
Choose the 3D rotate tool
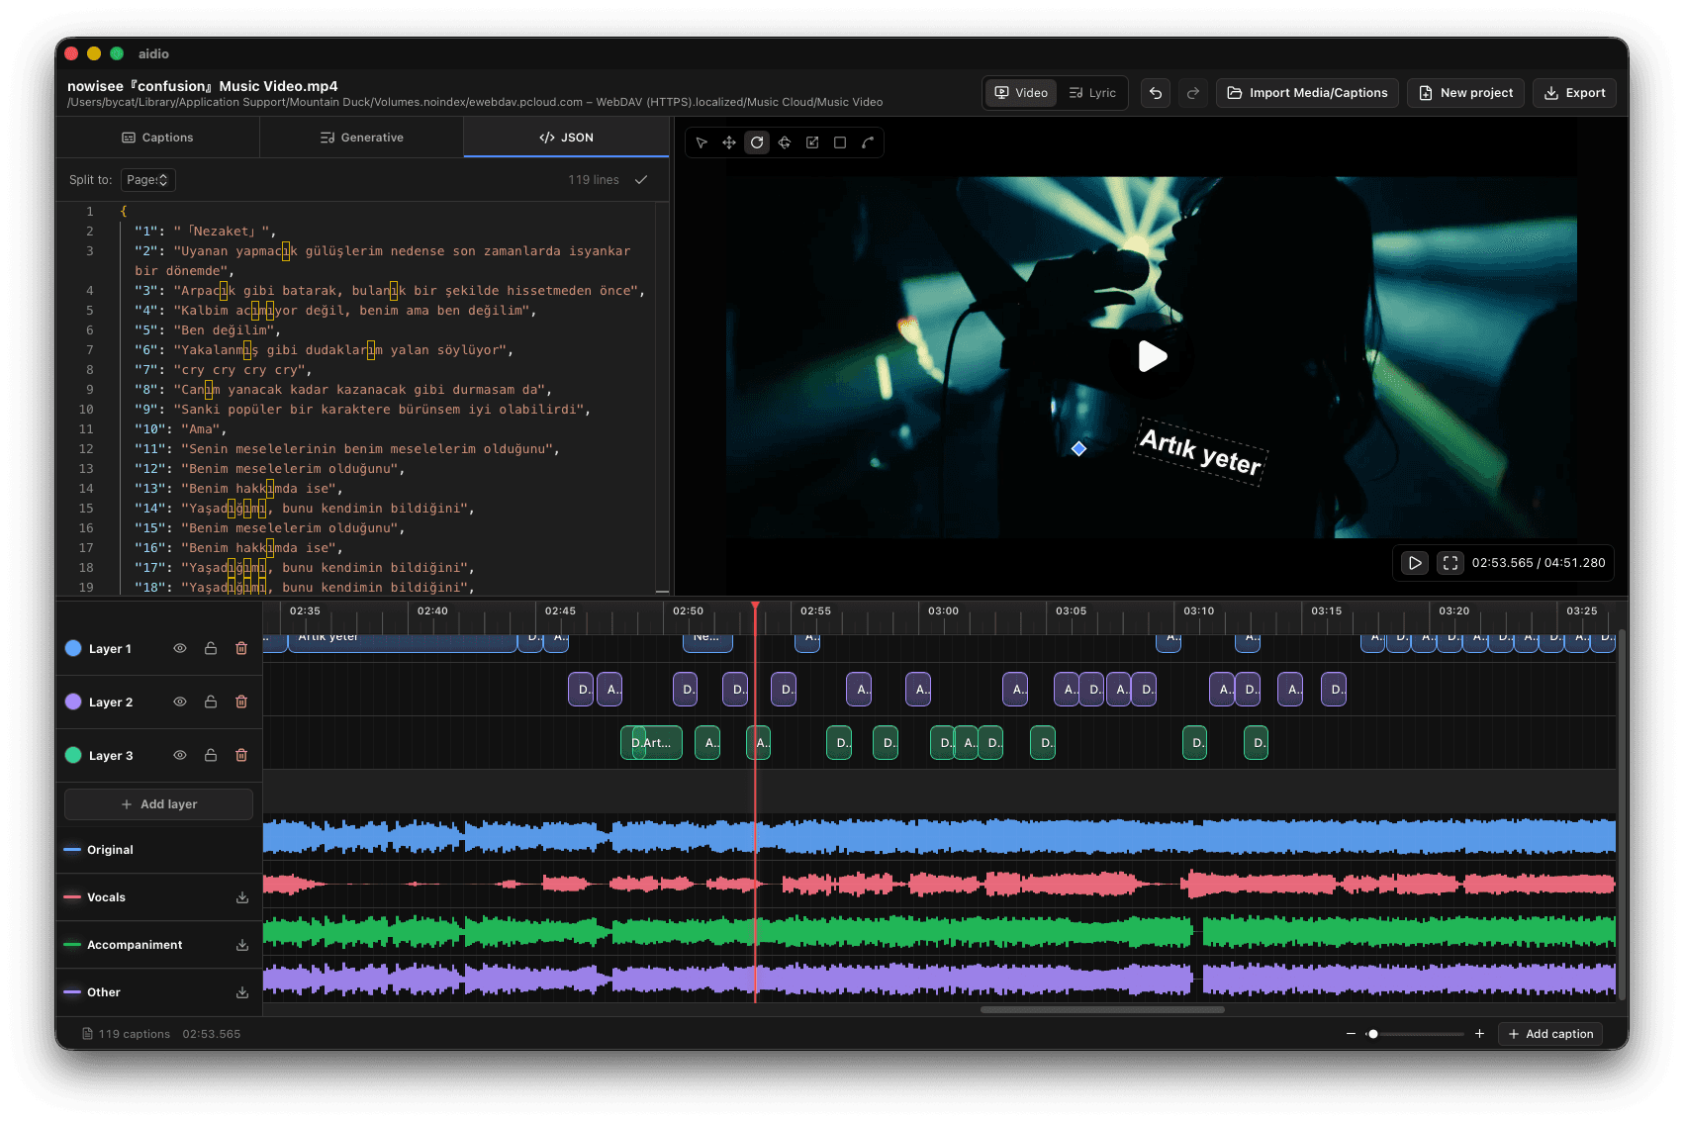point(785,142)
